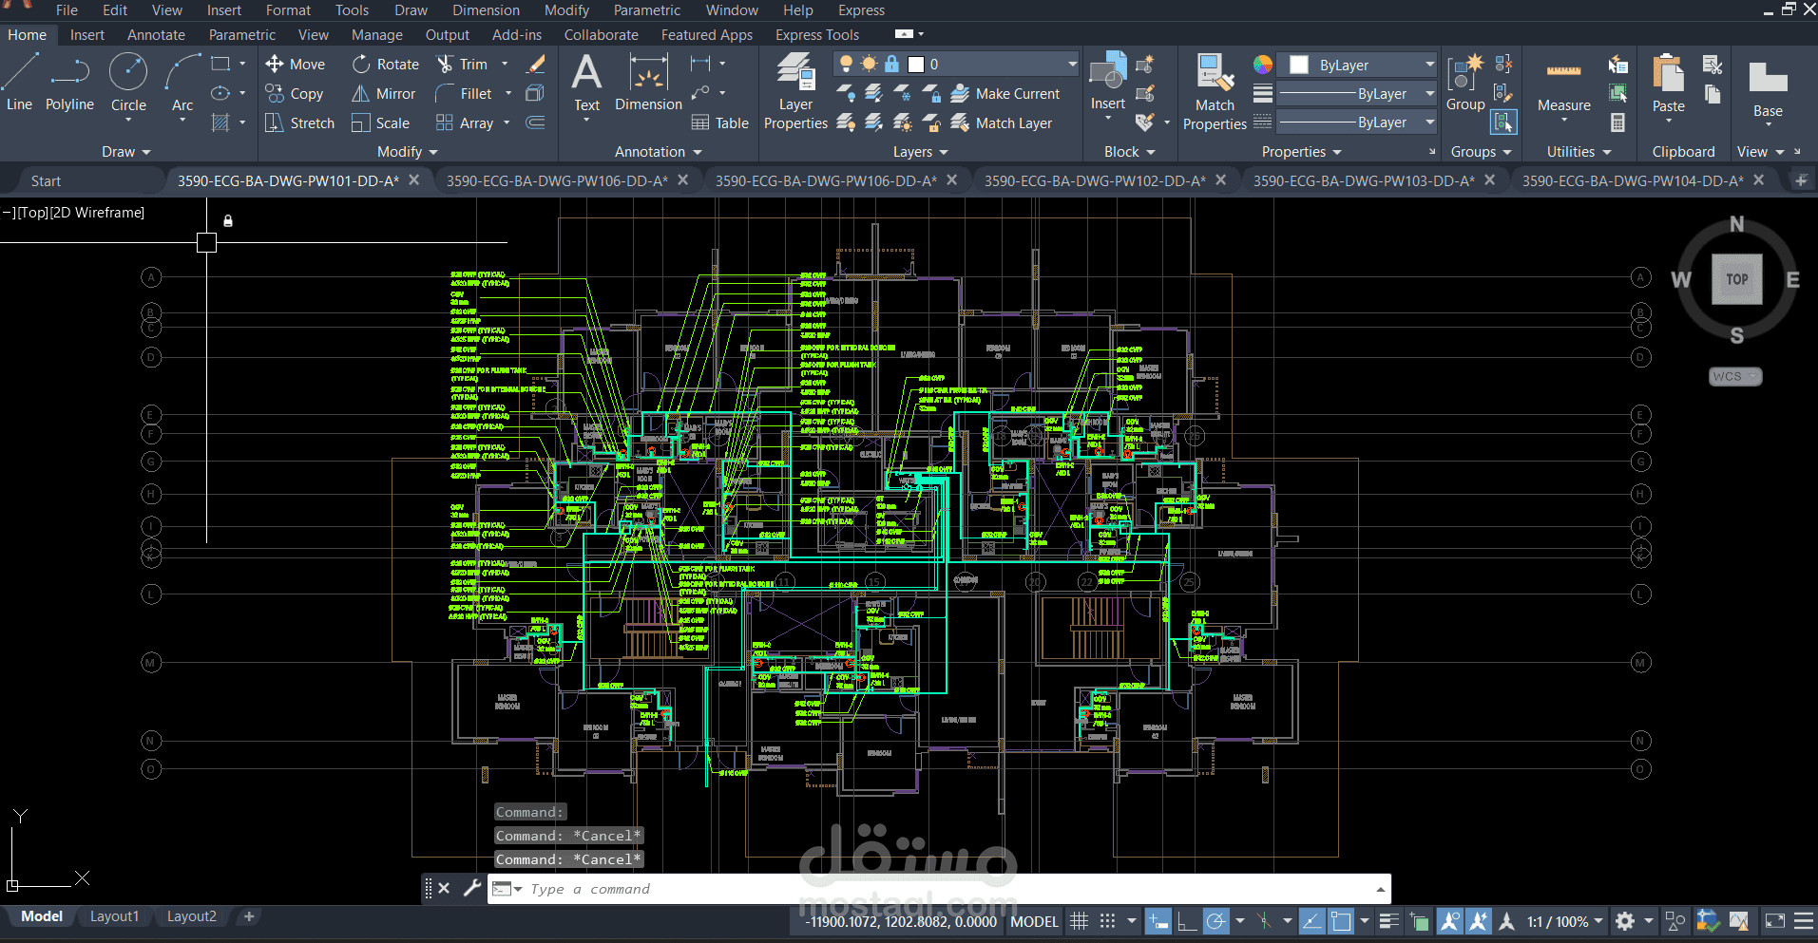Viewport: 1818px width, 943px height.
Task: Click the Mirror tool icon
Action: coord(361,94)
